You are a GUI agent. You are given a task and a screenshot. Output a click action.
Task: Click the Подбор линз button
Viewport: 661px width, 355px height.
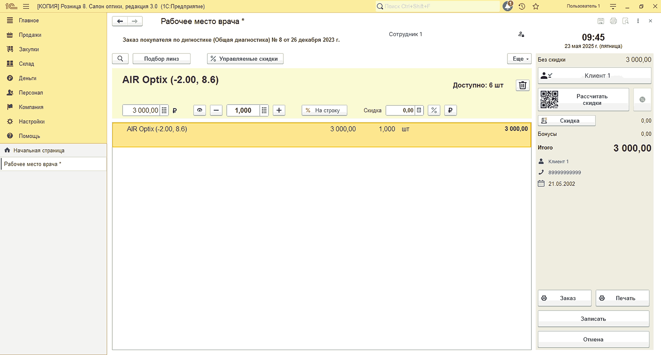click(x=162, y=59)
